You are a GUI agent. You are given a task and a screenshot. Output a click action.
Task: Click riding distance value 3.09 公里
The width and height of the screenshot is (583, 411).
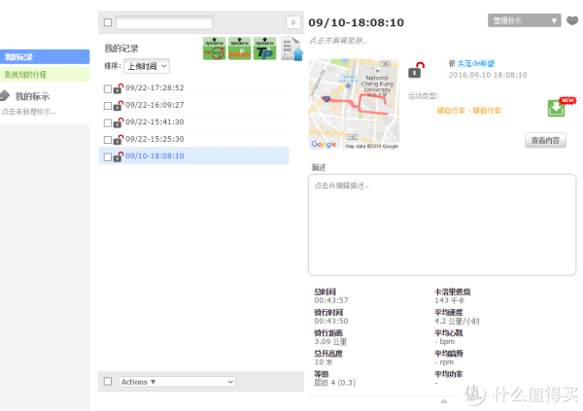[x=330, y=341]
